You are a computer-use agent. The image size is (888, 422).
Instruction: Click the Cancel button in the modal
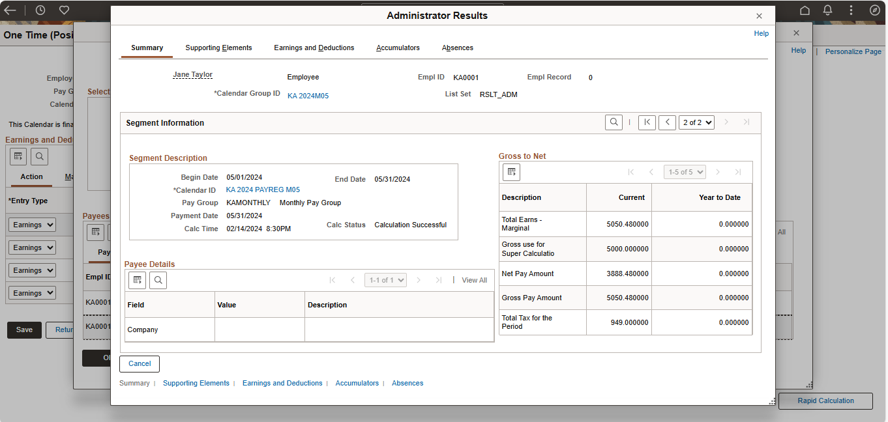tap(139, 364)
